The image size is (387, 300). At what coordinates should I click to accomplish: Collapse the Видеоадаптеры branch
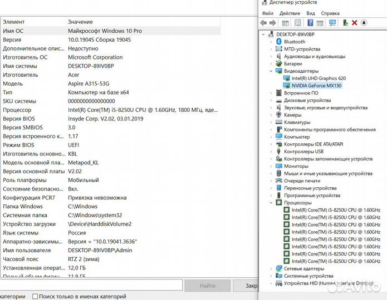271,71
